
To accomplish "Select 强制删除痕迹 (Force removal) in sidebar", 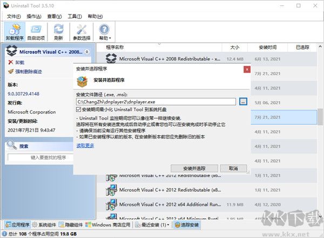I will tap(28, 72).
